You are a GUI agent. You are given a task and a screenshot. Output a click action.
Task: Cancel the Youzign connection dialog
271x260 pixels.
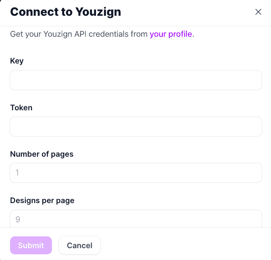(x=79, y=246)
